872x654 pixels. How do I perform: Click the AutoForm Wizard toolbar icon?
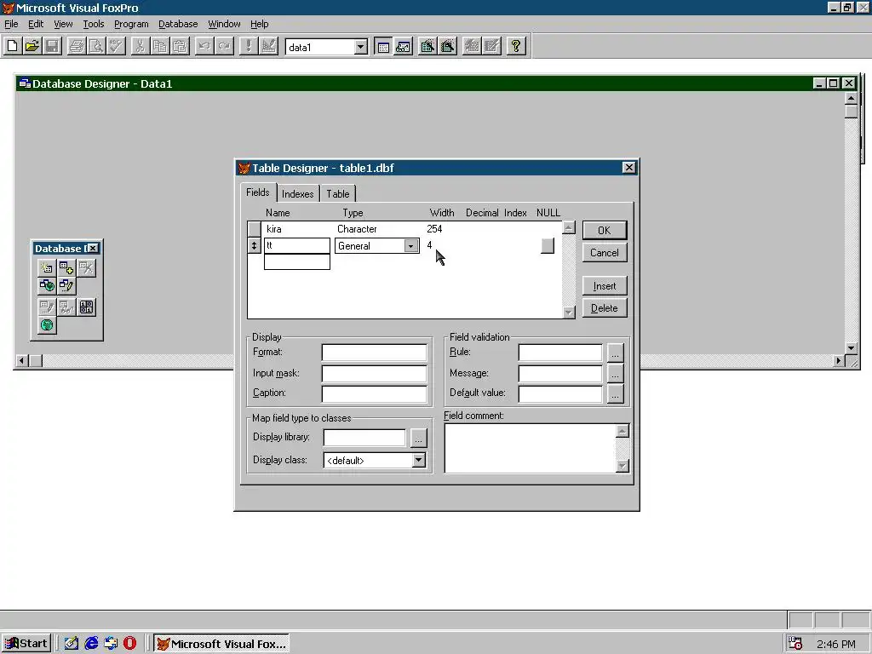pyautogui.click(x=471, y=46)
